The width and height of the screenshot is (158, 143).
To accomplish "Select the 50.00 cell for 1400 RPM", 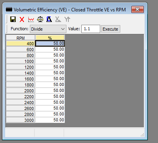I will point(50,73).
